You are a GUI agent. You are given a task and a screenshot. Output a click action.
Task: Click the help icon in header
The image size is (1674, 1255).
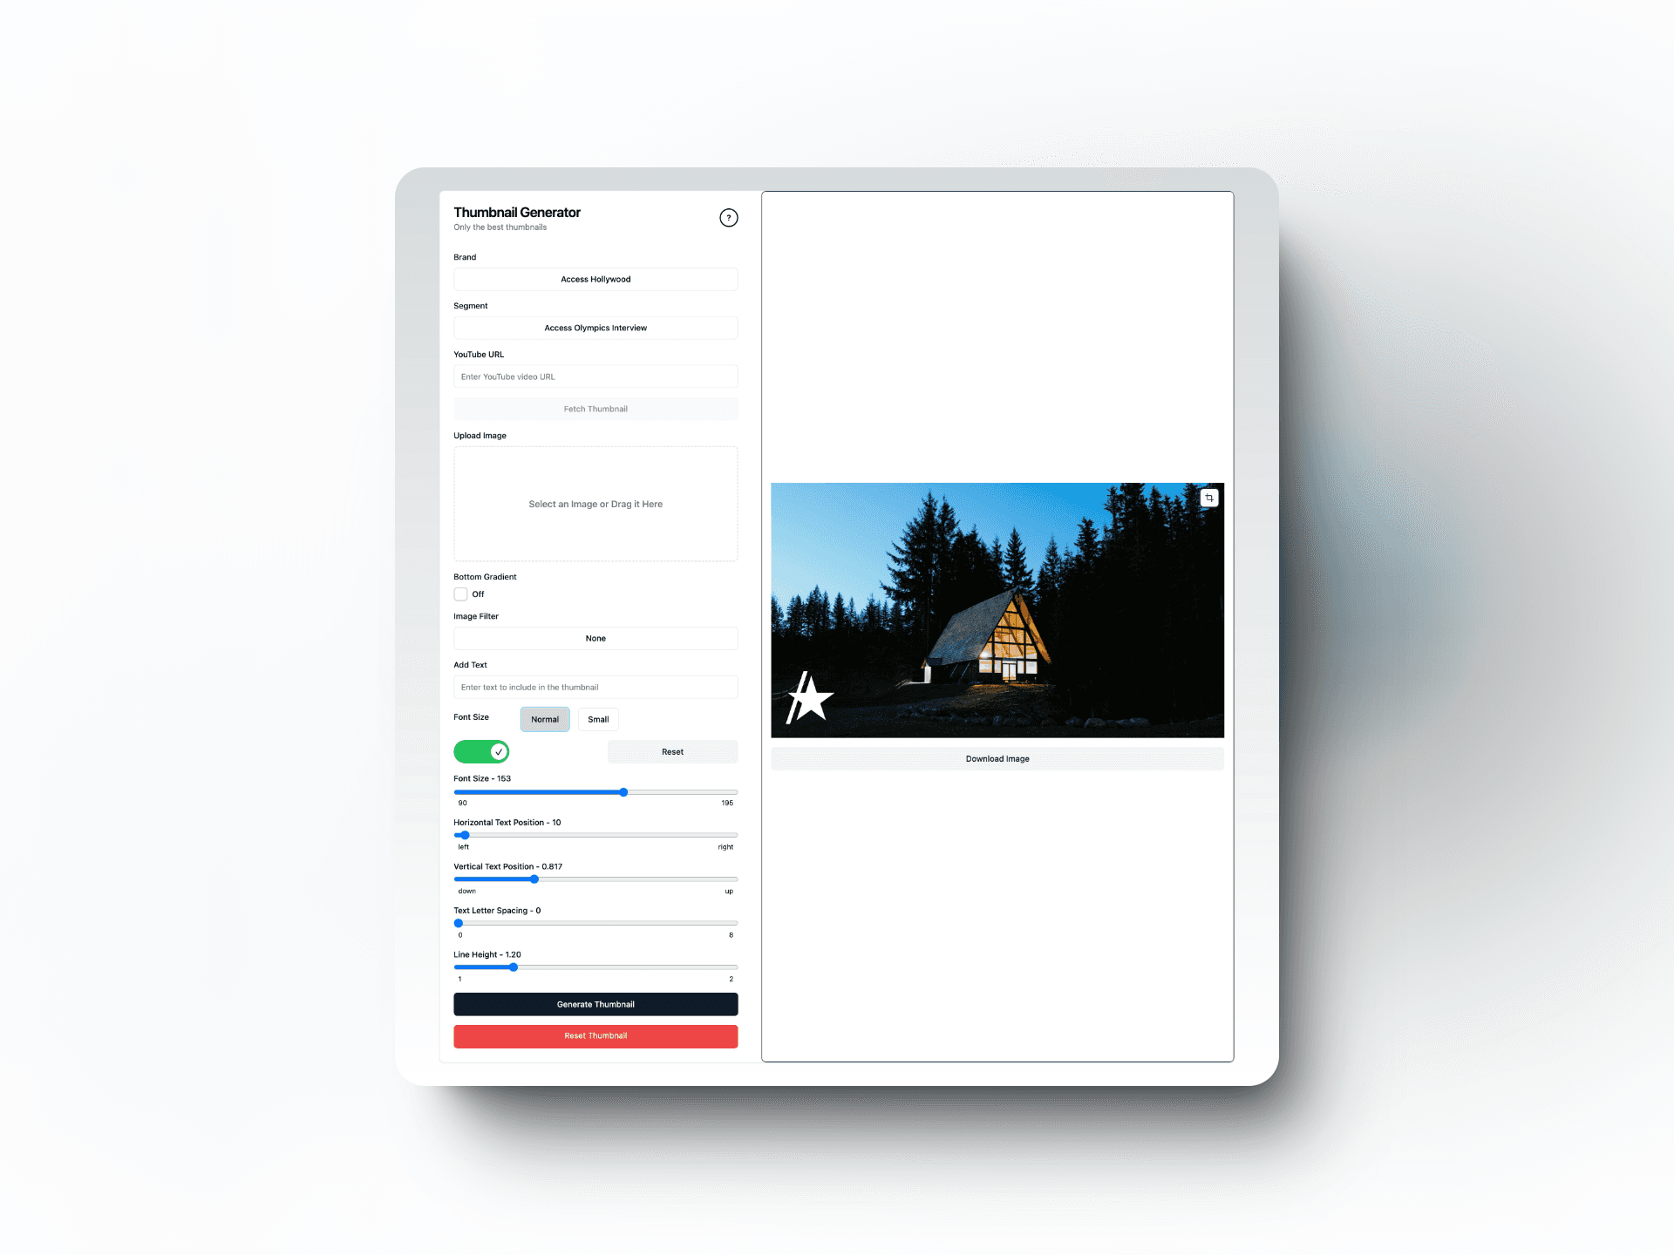point(729,218)
